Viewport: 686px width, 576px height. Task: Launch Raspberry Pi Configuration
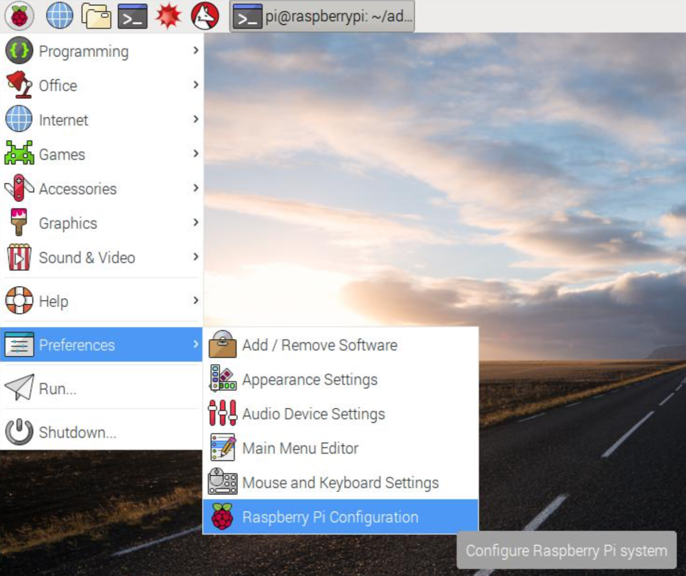[x=341, y=517]
